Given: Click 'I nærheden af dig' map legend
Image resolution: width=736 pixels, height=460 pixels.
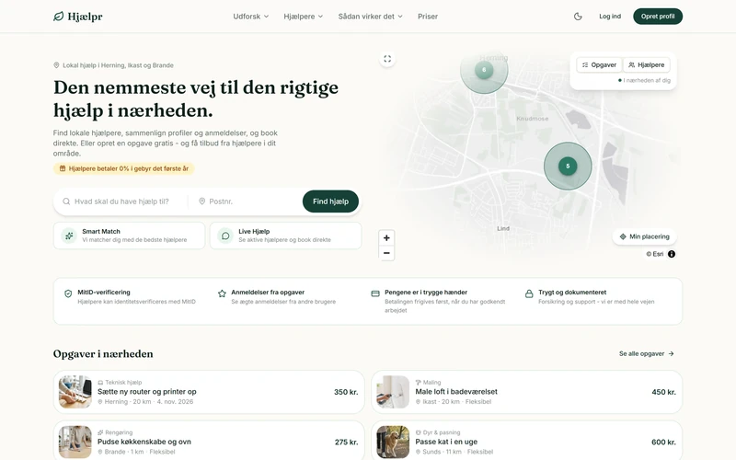Looking at the screenshot, I should tap(644, 80).
